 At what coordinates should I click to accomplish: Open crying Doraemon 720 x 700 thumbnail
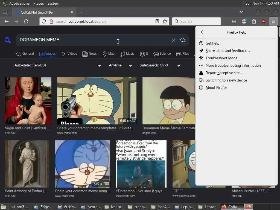pos(82,164)
